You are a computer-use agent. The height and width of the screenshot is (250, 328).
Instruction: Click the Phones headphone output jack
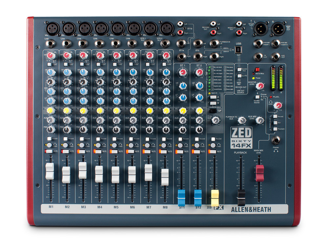pyautogui.click(x=276, y=140)
